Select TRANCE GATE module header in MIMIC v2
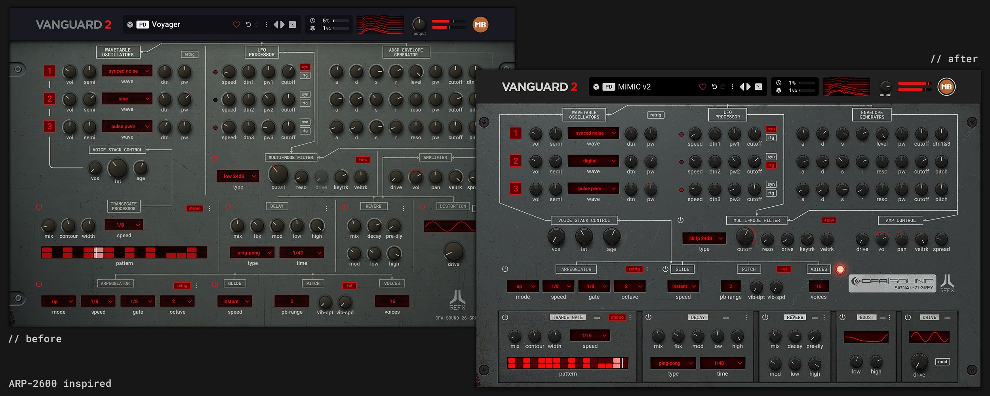Viewport: 990px width, 396px height. tap(568, 317)
